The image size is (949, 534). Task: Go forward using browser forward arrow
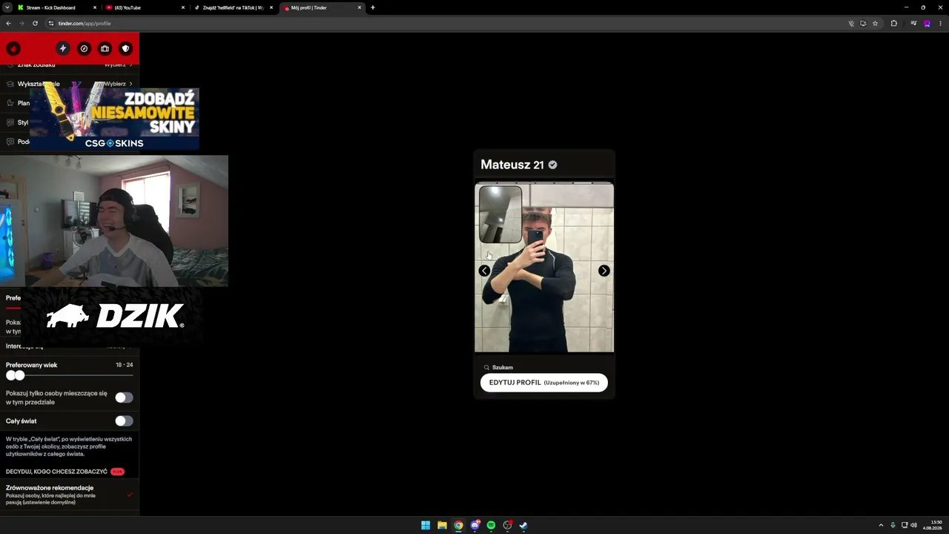click(x=22, y=23)
